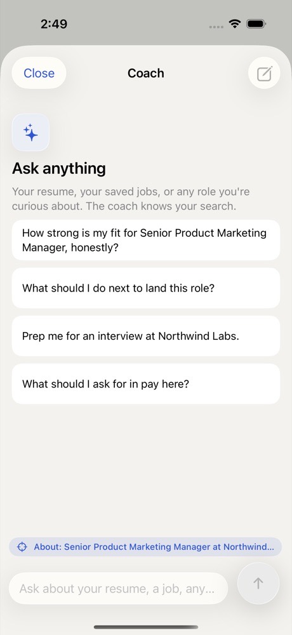Open the 'About: Senior Product Marketing Manager' chip
Viewport: 292px width, 635px height.
(145, 547)
